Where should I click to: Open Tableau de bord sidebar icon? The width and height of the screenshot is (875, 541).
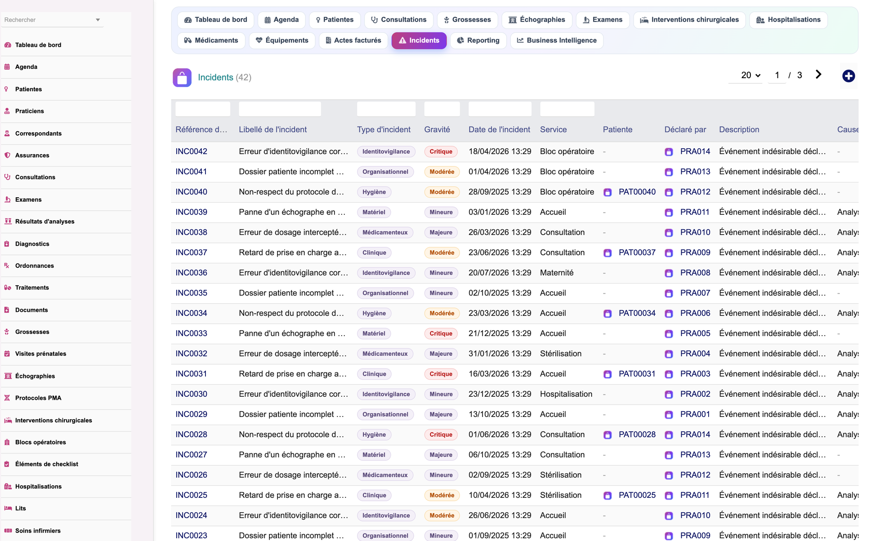click(x=8, y=45)
